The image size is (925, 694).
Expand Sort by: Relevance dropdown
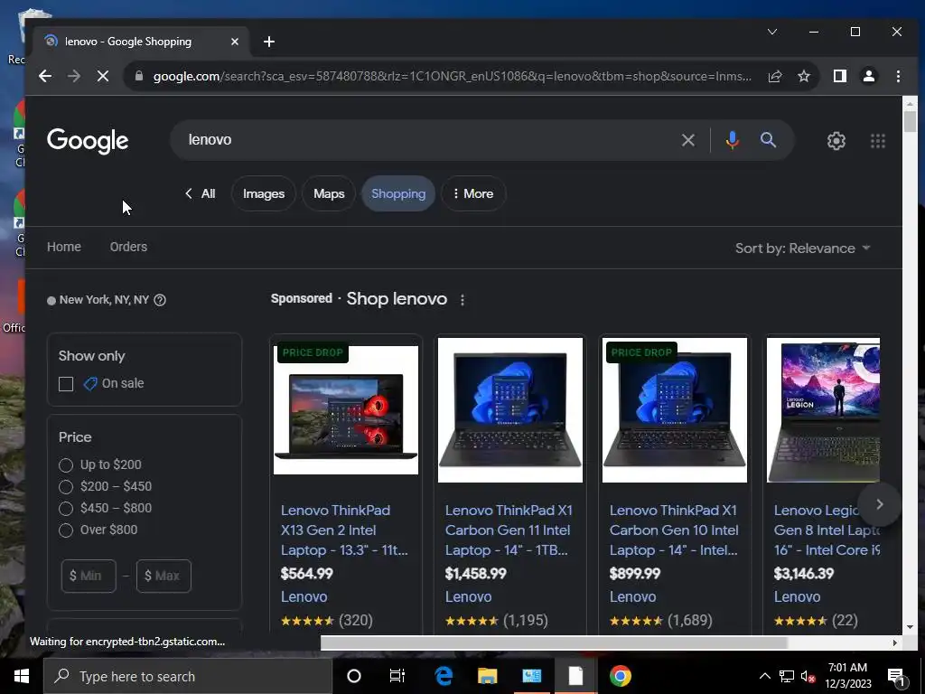[802, 249]
